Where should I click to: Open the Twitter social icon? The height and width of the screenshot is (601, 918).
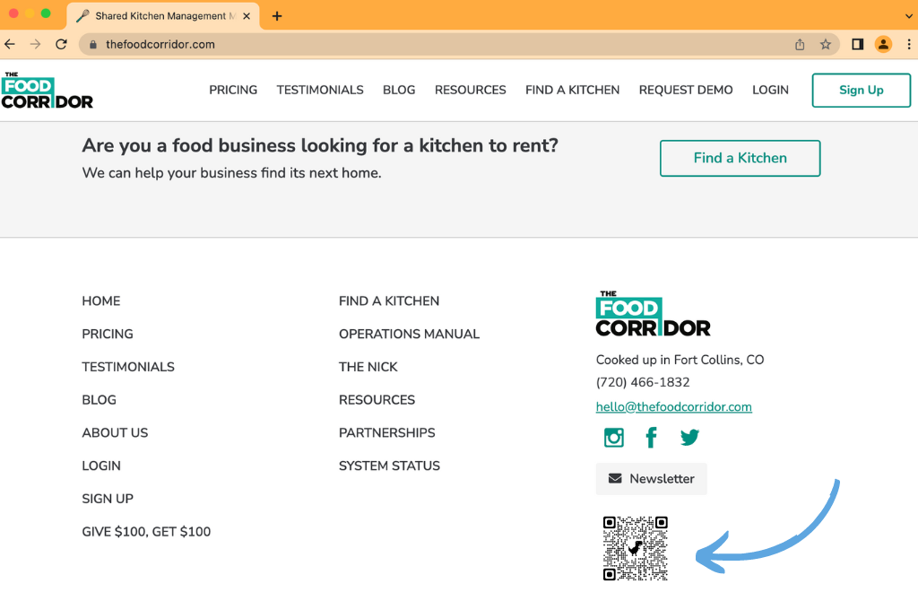(688, 437)
